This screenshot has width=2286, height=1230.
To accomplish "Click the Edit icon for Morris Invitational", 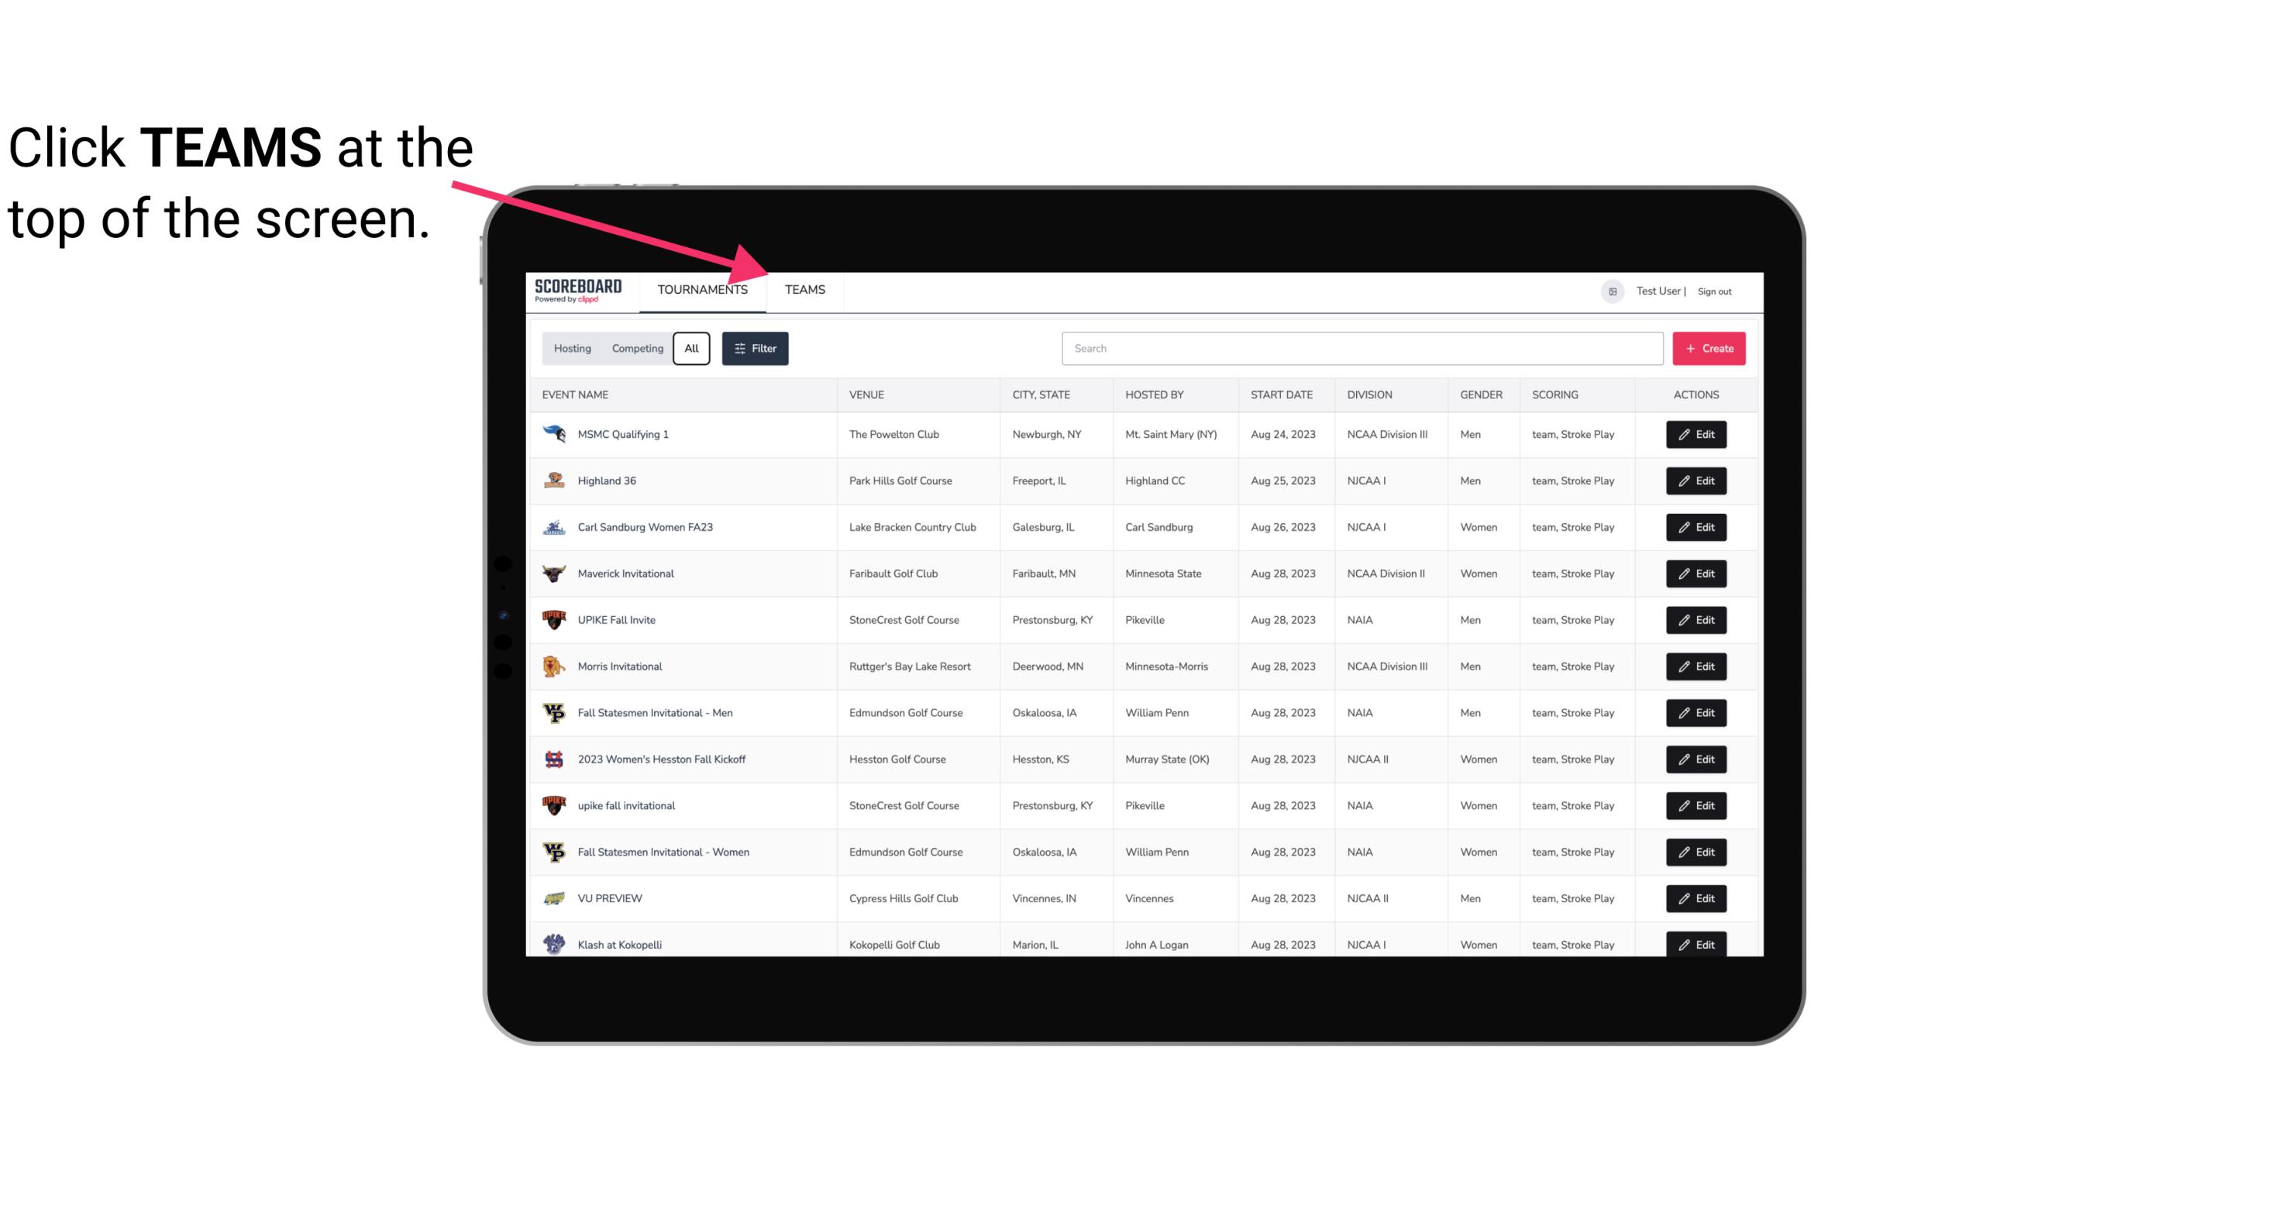I will (1696, 665).
